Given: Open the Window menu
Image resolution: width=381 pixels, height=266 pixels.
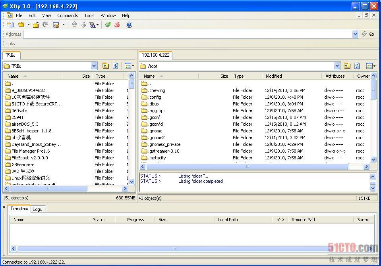Looking at the screenshot, I should [x=108, y=15].
